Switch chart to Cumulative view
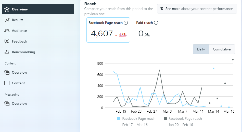242x132 pixels. 222,49
